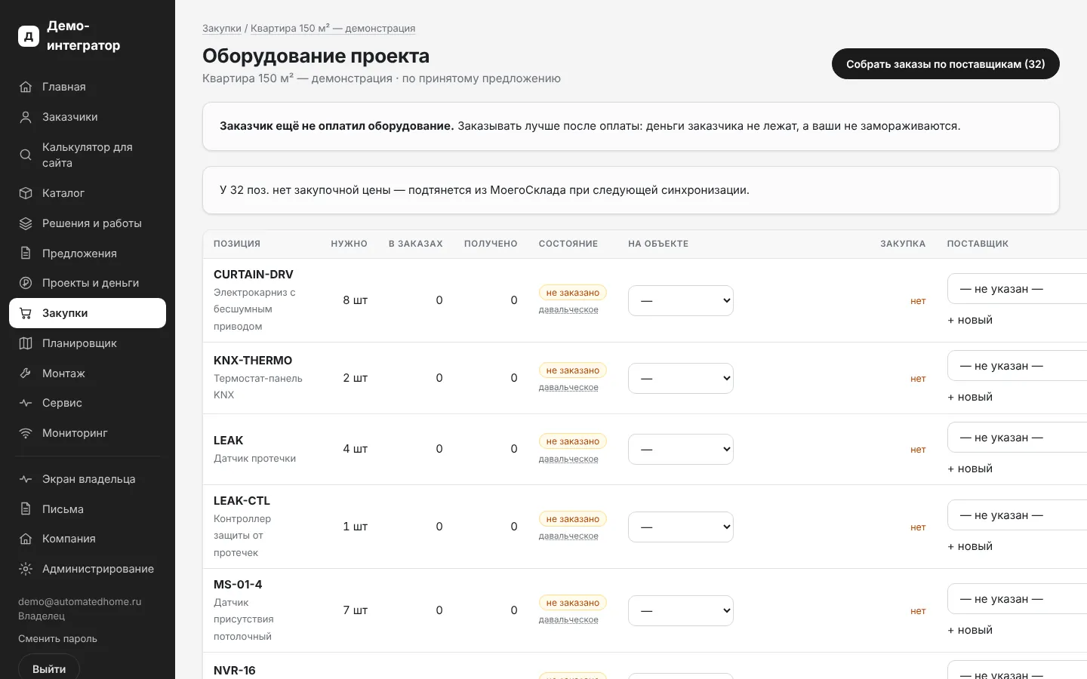Click the activity icon beside Экран владельца

[x=26, y=479]
